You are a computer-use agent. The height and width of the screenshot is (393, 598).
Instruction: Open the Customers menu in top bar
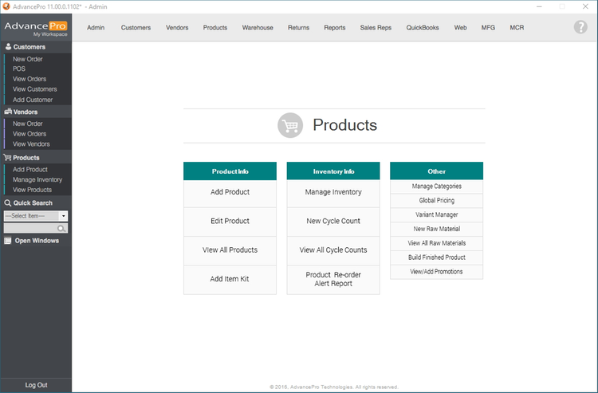tap(136, 27)
